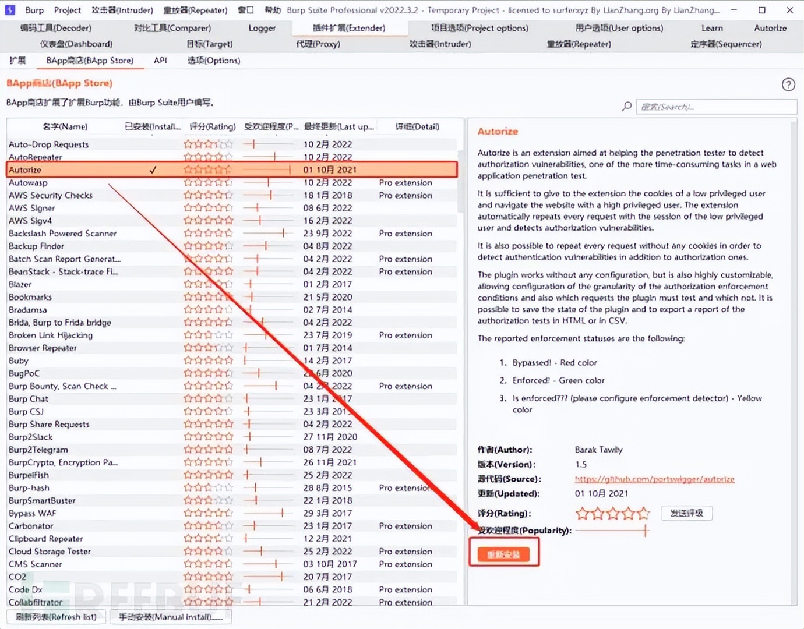This screenshot has width=804, height=629.
Task: Click the magnifier search icon
Action: pos(627,106)
